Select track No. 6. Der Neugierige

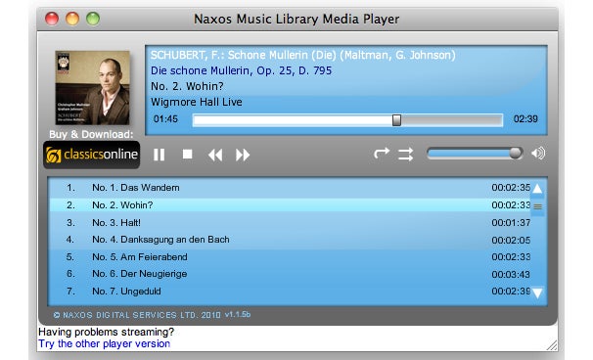tap(290, 274)
